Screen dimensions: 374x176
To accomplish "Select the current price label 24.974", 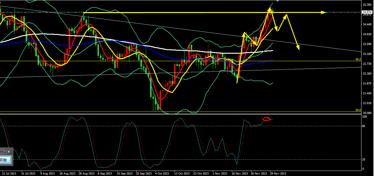I will pyautogui.click(x=367, y=12).
